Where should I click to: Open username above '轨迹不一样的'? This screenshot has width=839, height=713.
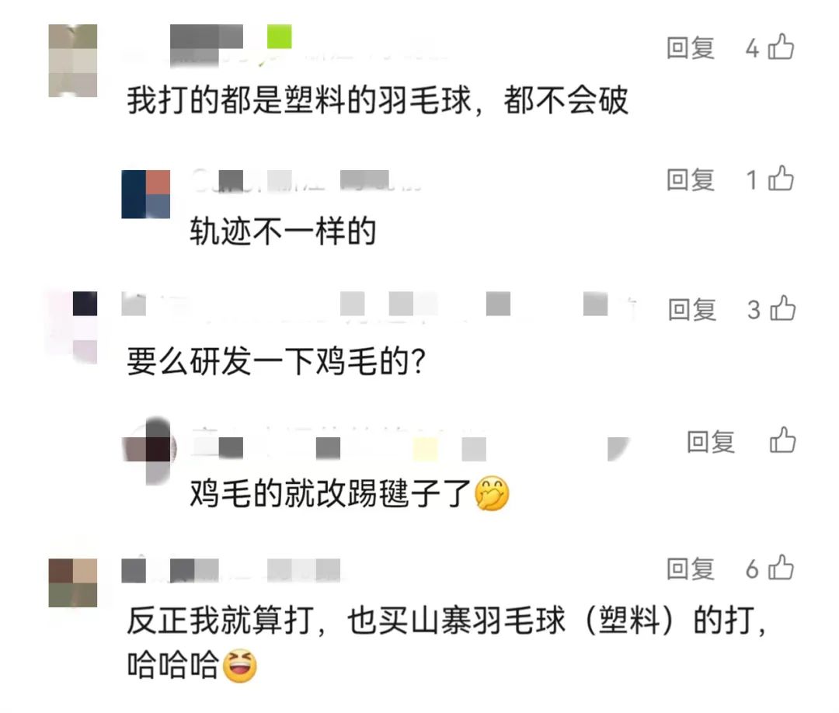click(307, 181)
